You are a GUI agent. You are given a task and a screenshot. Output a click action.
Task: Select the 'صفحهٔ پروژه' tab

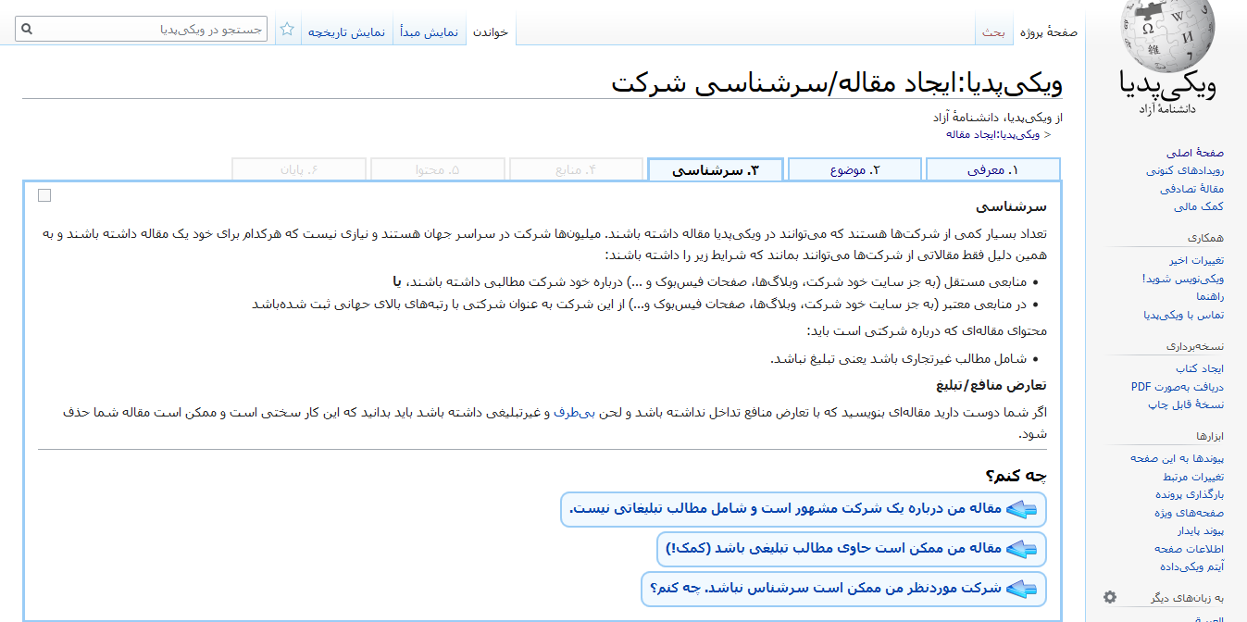pyautogui.click(x=1049, y=31)
